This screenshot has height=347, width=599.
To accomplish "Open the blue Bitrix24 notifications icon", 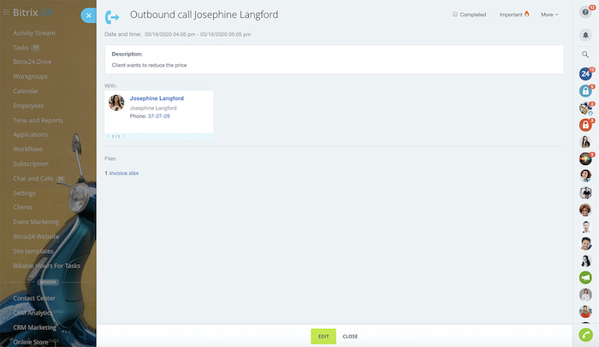I will (585, 74).
